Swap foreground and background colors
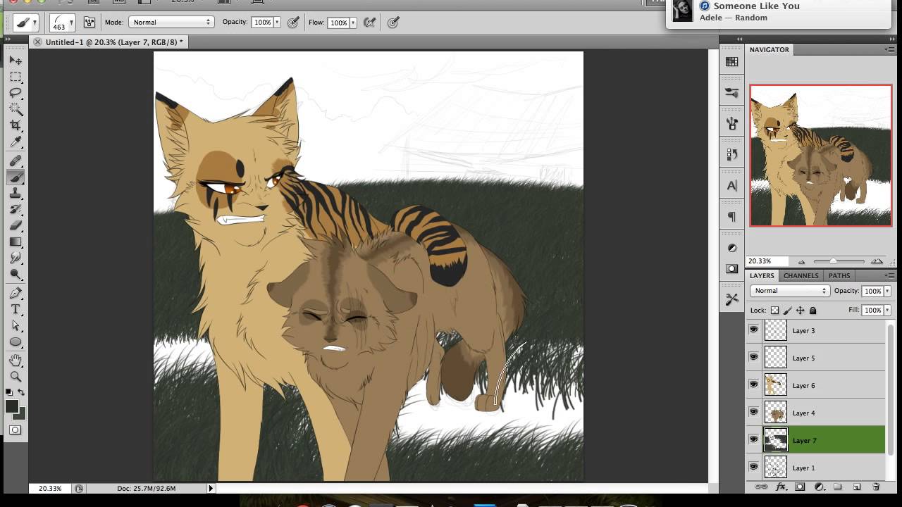The height and width of the screenshot is (507, 902). 21,392
